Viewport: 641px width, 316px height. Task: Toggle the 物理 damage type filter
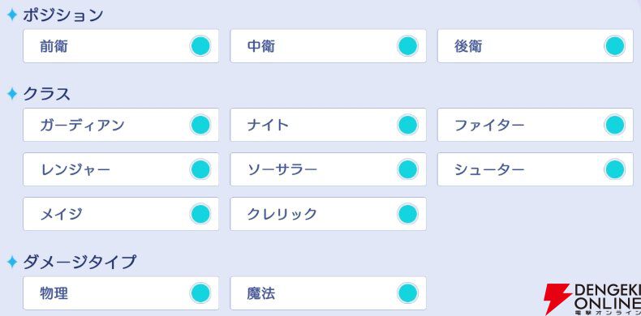pos(121,293)
